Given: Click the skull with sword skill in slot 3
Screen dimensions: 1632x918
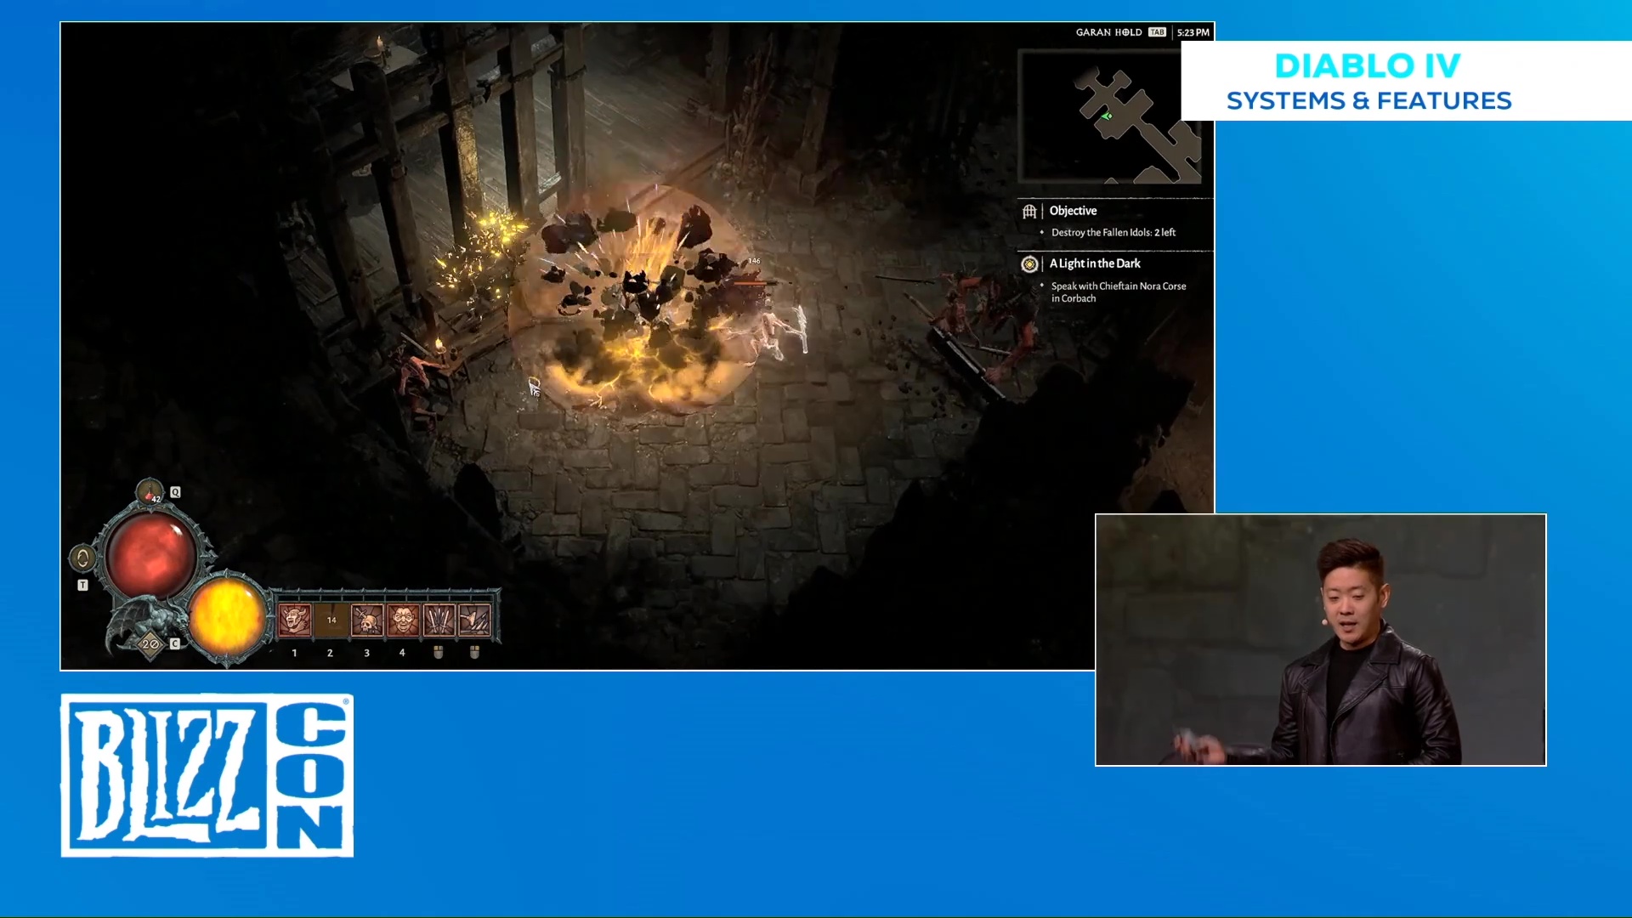Looking at the screenshot, I should (367, 620).
